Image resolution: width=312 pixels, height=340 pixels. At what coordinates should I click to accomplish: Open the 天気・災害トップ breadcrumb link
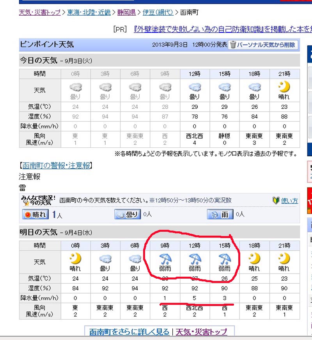point(39,13)
